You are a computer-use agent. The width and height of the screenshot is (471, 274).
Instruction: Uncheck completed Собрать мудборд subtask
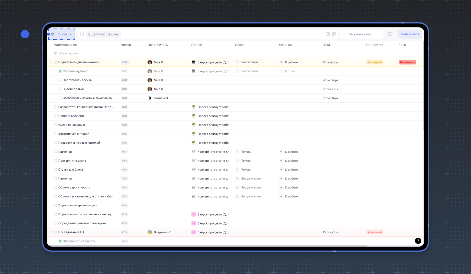tap(60, 71)
